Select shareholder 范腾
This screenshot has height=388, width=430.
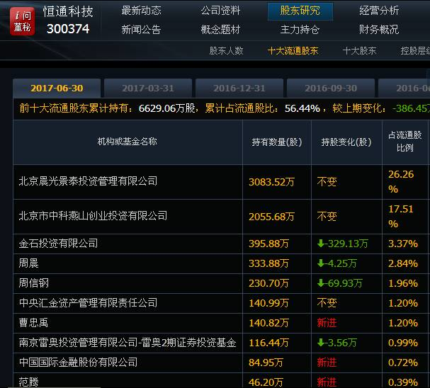coord(28,382)
